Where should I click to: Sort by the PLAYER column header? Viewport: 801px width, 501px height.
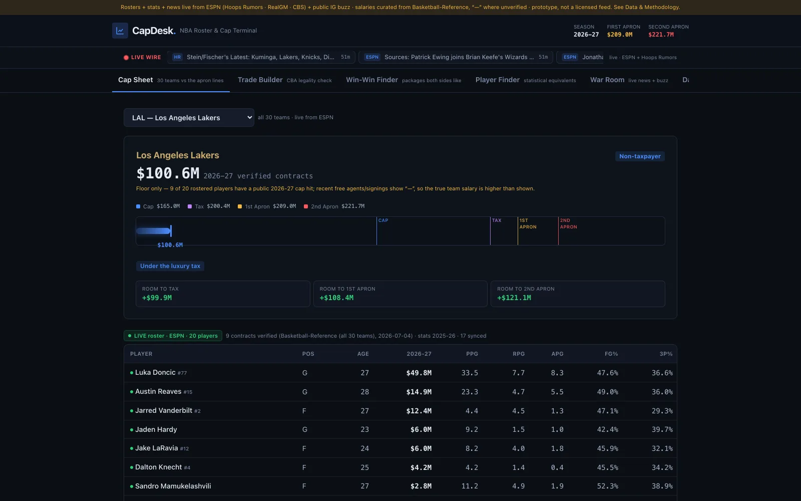click(141, 354)
